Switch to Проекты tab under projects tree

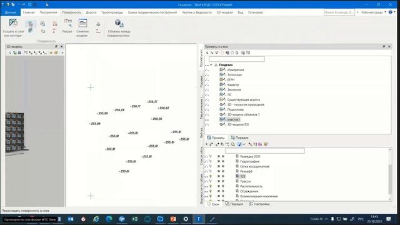tap(216, 137)
